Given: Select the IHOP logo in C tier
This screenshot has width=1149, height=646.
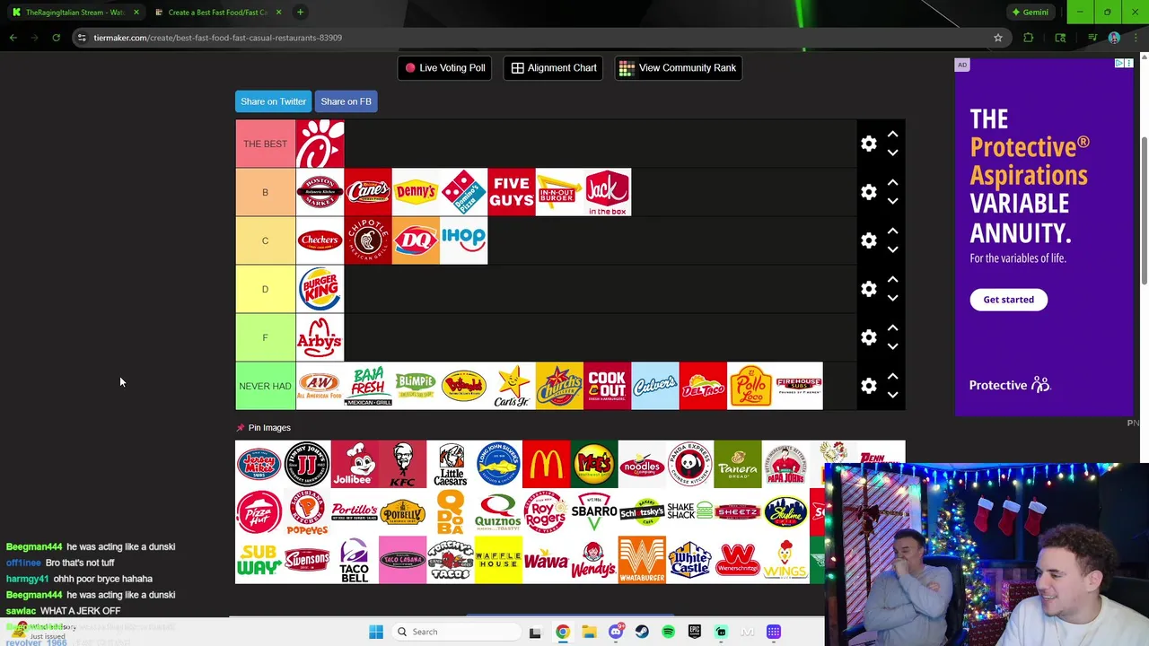Looking at the screenshot, I should tap(463, 240).
